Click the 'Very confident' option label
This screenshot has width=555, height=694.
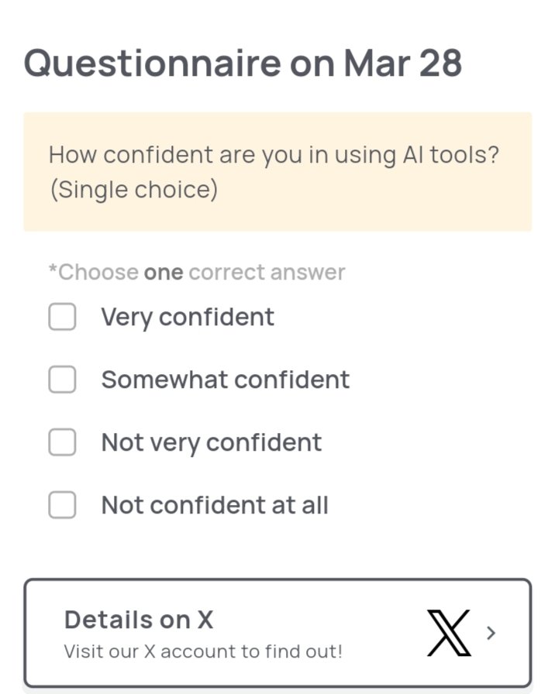point(188,317)
